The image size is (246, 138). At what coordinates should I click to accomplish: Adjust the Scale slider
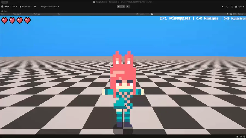[48, 14]
